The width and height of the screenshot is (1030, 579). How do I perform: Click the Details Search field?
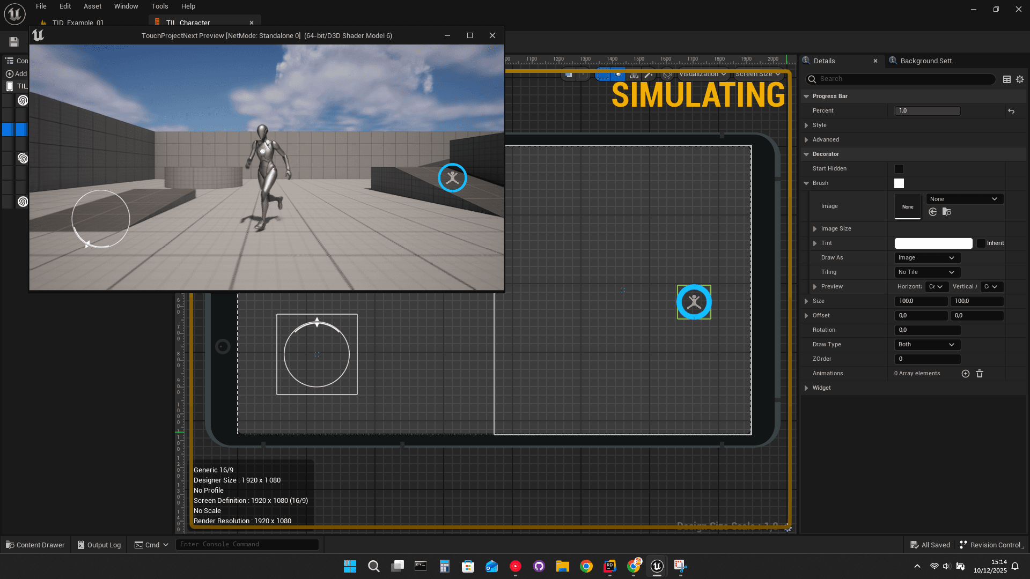tap(901, 79)
